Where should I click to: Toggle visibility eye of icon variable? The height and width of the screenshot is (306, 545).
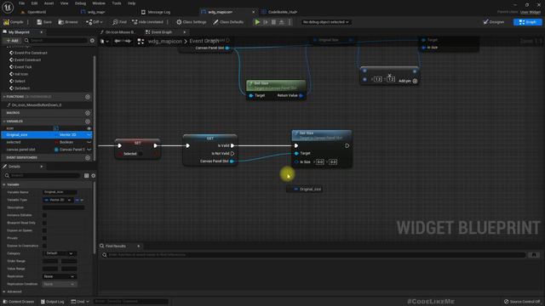pyautogui.click(x=89, y=128)
